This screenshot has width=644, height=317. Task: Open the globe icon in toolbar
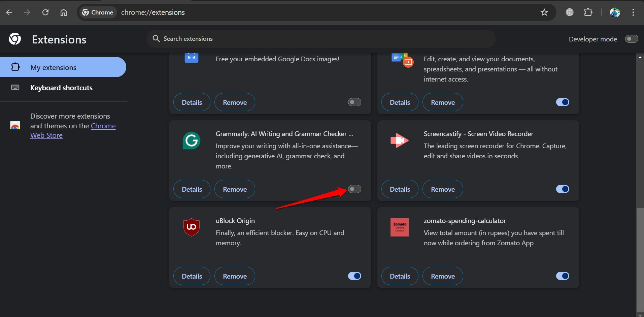pos(570,12)
